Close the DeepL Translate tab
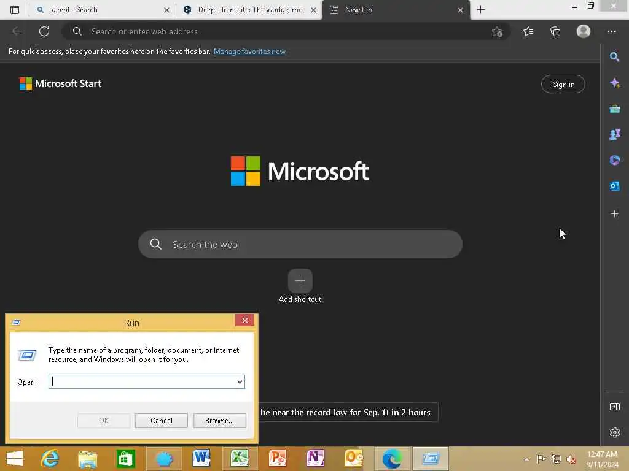 (x=314, y=10)
